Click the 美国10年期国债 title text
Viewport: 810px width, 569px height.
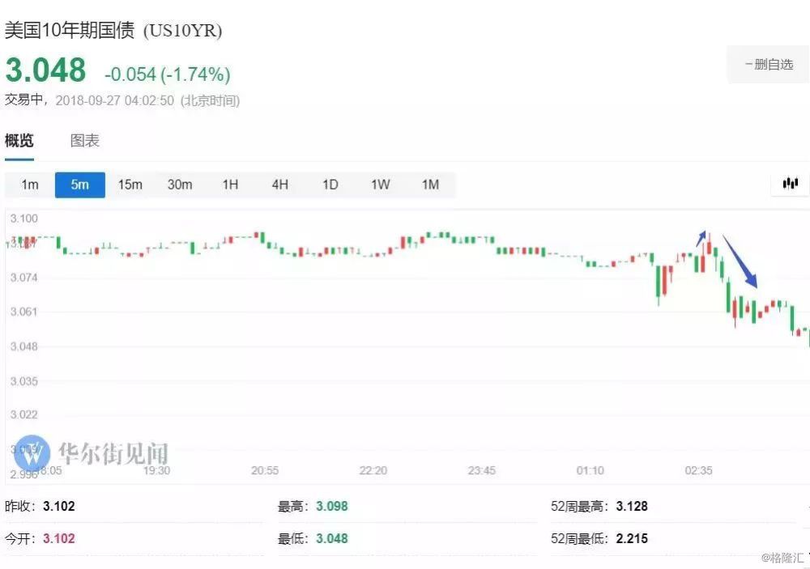tap(71, 31)
